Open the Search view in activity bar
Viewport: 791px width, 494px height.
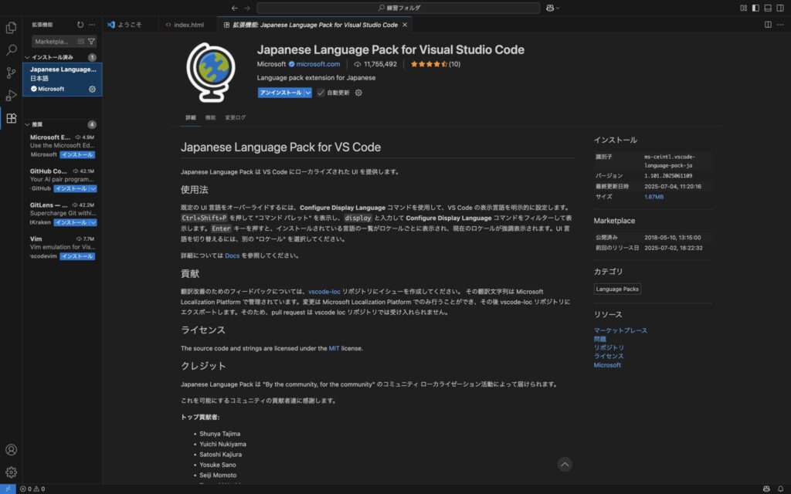pyautogui.click(x=11, y=50)
